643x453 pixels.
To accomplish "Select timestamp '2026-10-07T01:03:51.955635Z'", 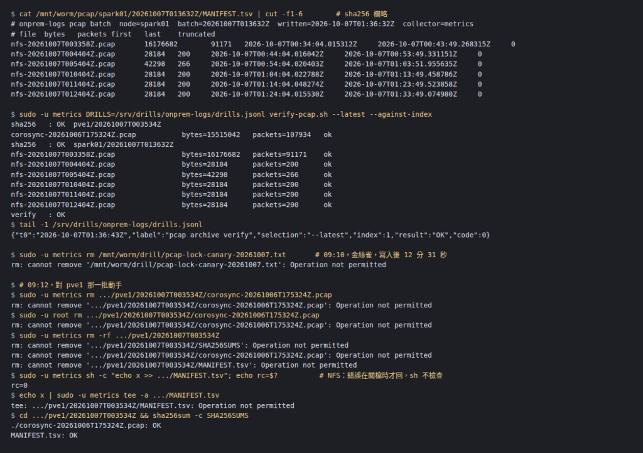I will [x=401, y=64].
